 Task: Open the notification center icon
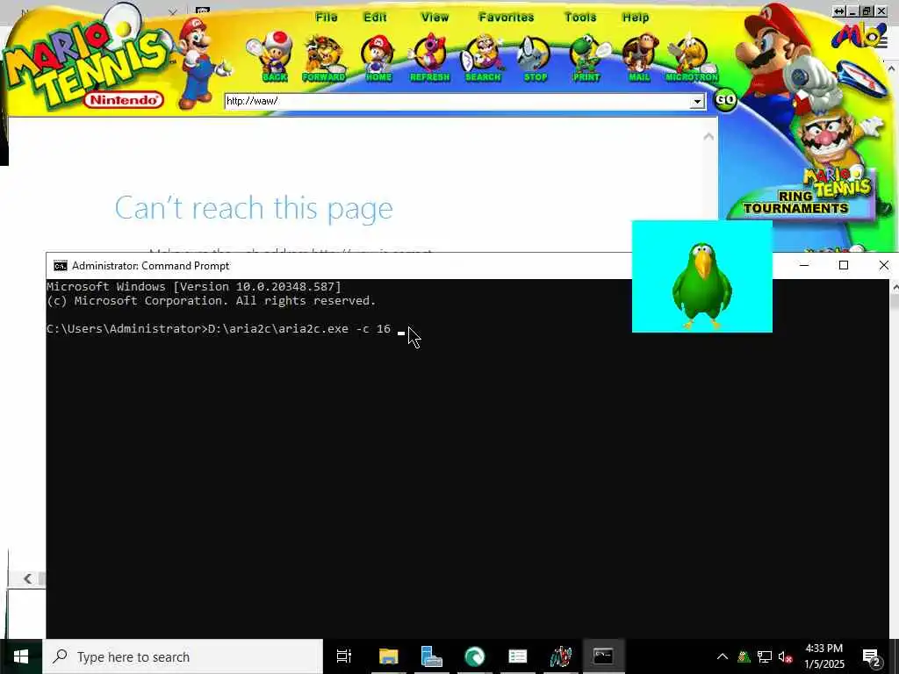point(872,656)
